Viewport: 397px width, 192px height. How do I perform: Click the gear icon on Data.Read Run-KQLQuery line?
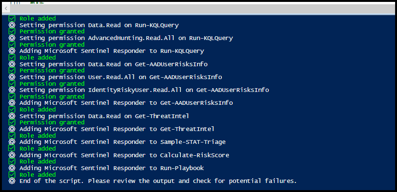pos(12,25)
